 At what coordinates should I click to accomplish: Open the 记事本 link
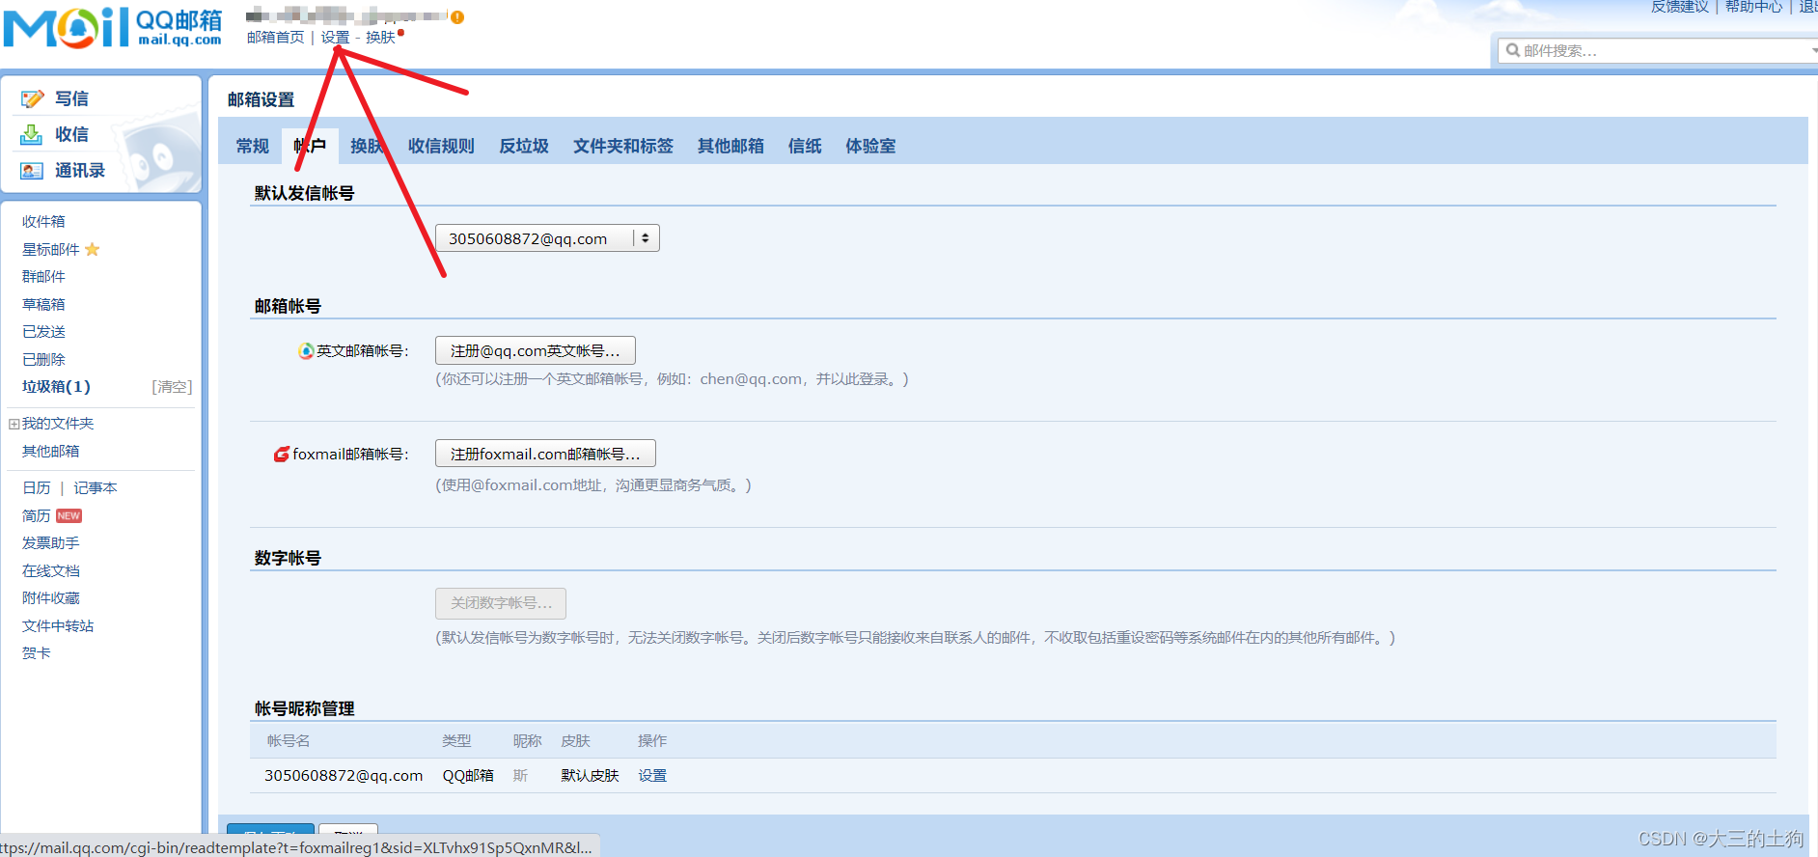[96, 487]
